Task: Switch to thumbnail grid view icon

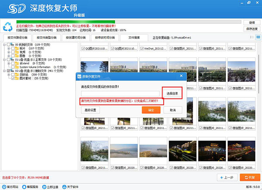Action: (258, 37)
